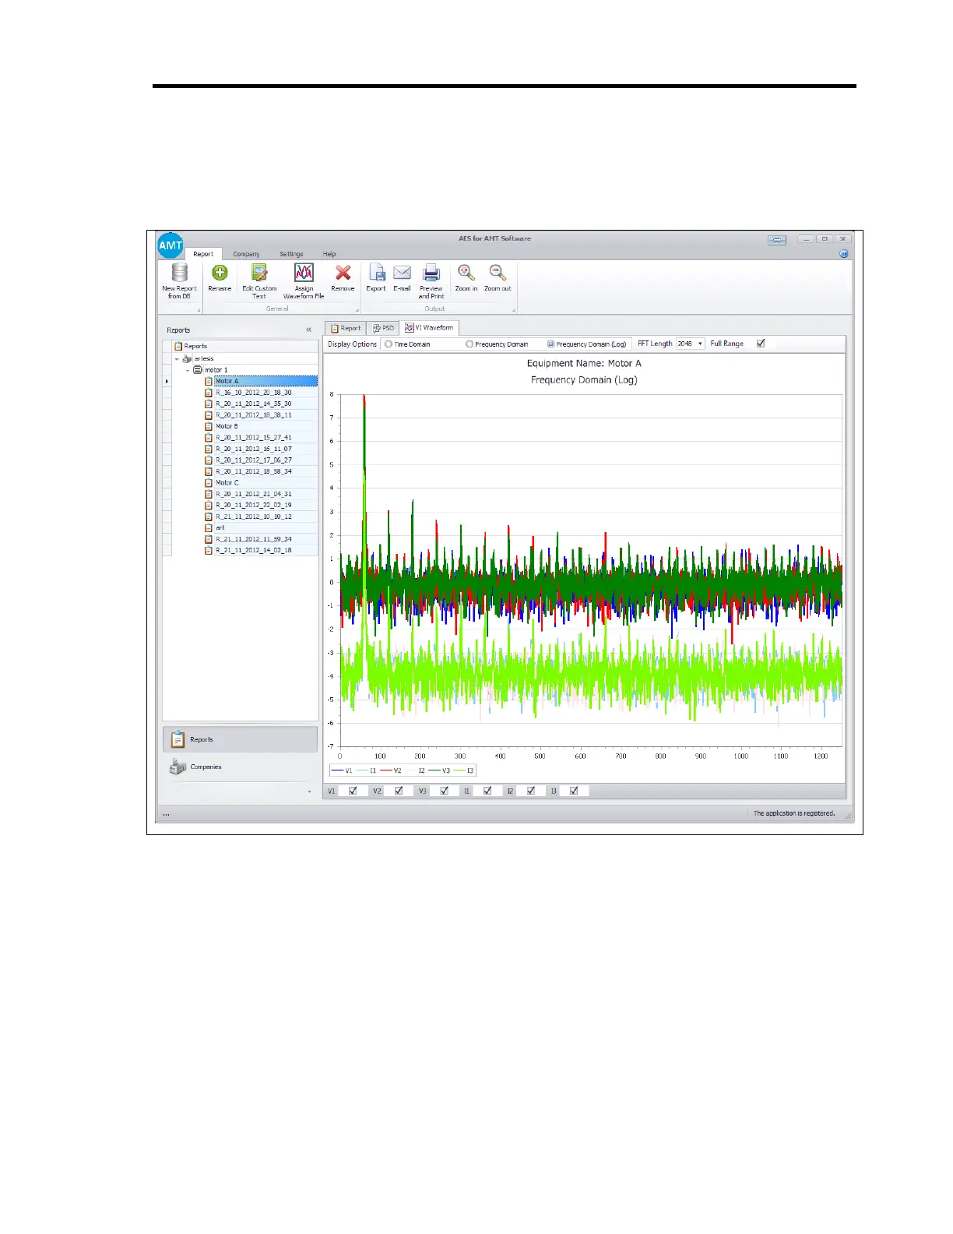
Task: Open the Settings ribbon tab
Action: (x=291, y=254)
